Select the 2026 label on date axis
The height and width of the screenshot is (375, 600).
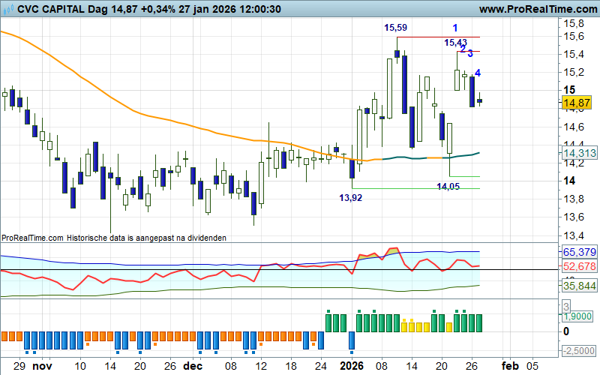point(351,367)
